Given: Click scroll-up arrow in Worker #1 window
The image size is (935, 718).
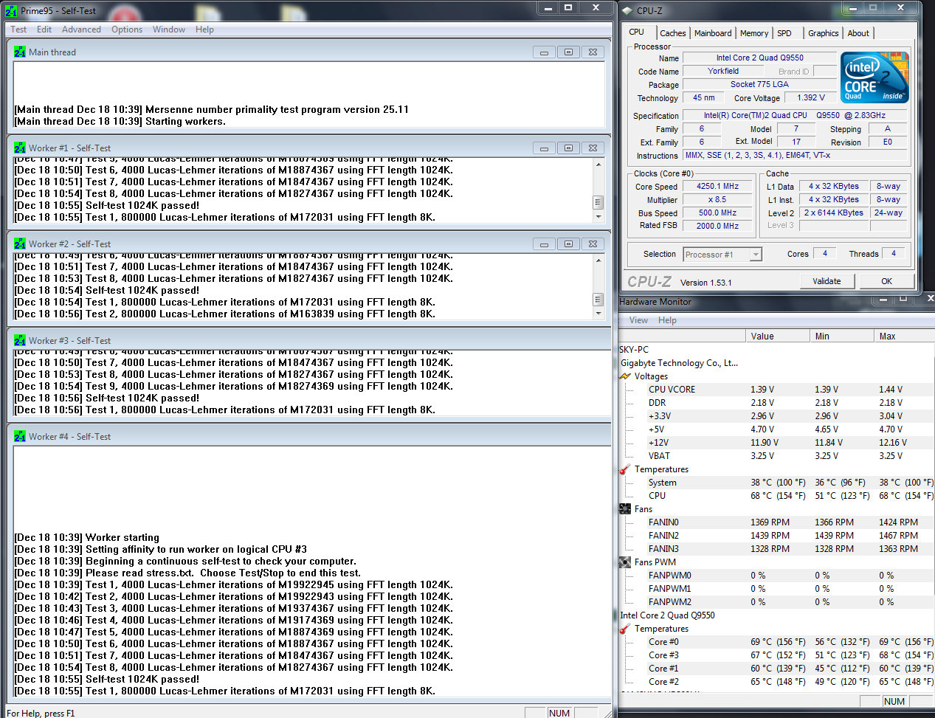Looking at the screenshot, I should 598,165.
